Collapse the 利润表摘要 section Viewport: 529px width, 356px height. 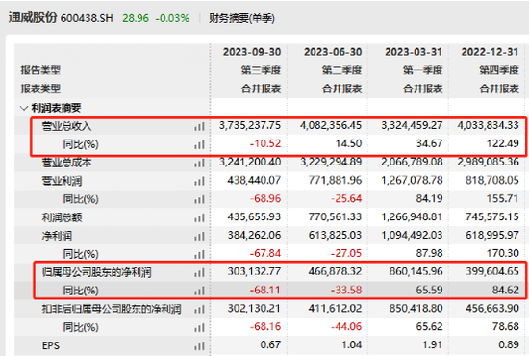pyautogui.click(x=24, y=108)
